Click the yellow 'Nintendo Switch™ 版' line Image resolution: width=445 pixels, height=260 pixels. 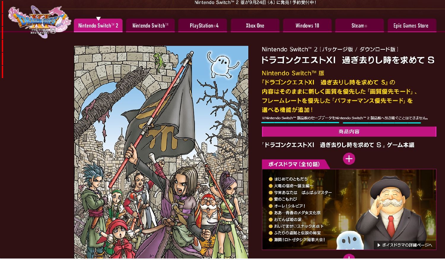click(x=293, y=73)
